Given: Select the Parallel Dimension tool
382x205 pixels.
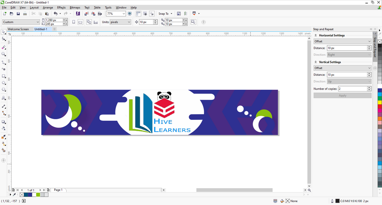Looking at the screenshot, I should (x=4, y=106).
